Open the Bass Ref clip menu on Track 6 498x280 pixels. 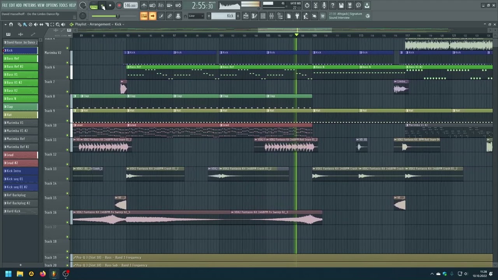(x=128, y=67)
